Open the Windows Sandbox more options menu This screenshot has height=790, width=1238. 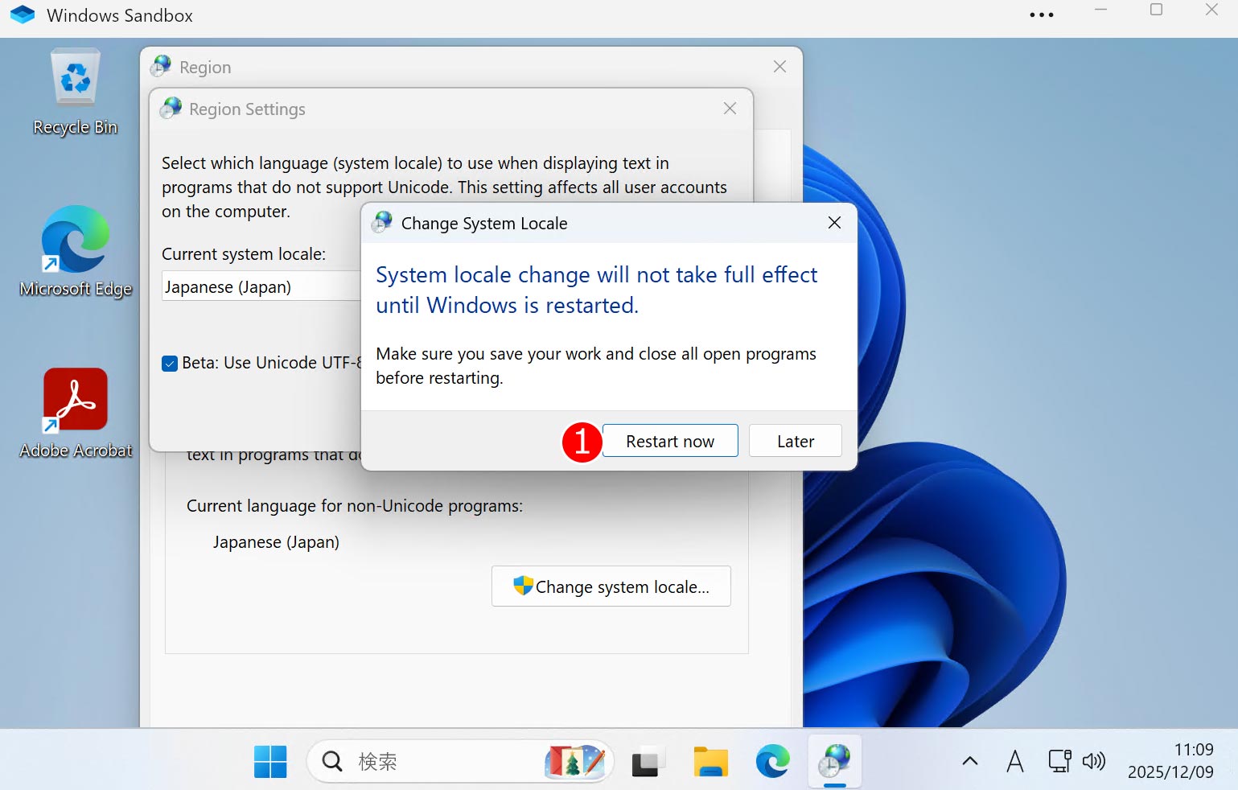(1041, 15)
